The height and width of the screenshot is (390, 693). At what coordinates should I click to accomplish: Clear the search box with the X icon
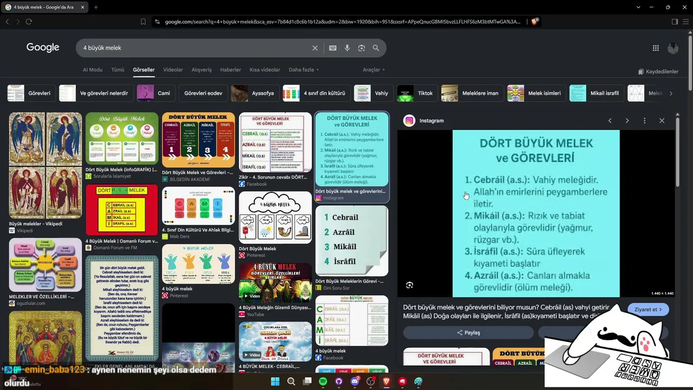pyautogui.click(x=315, y=48)
